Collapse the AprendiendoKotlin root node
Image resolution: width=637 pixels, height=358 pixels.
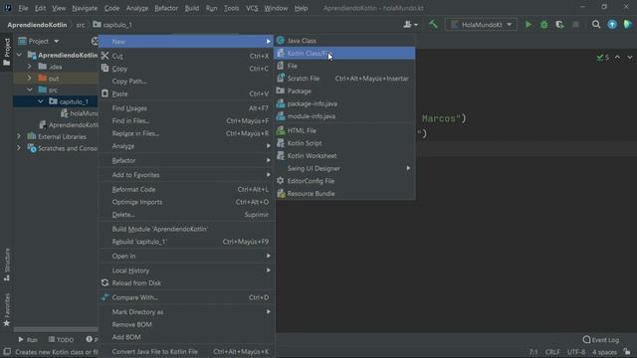(x=19, y=55)
